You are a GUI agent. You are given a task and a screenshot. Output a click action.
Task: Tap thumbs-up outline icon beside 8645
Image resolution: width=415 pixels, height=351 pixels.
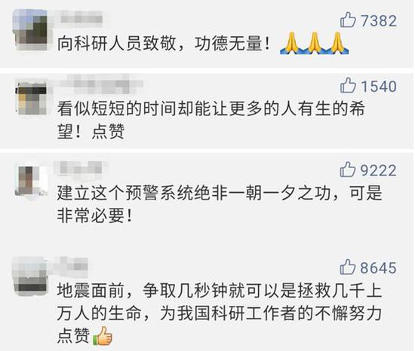pyautogui.click(x=348, y=267)
